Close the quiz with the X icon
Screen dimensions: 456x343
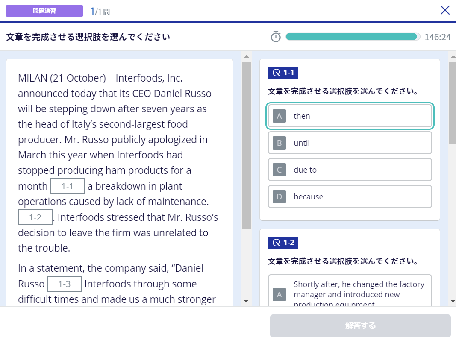click(445, 10)
